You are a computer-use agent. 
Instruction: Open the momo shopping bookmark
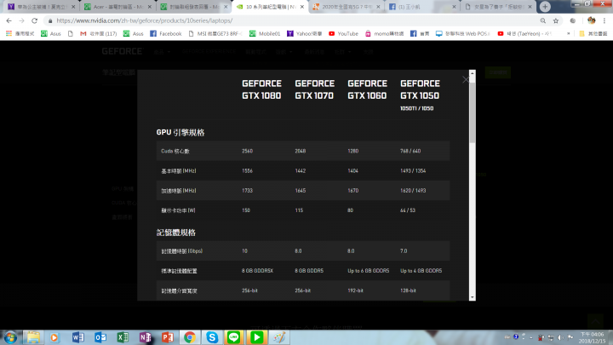pos(384,33)
